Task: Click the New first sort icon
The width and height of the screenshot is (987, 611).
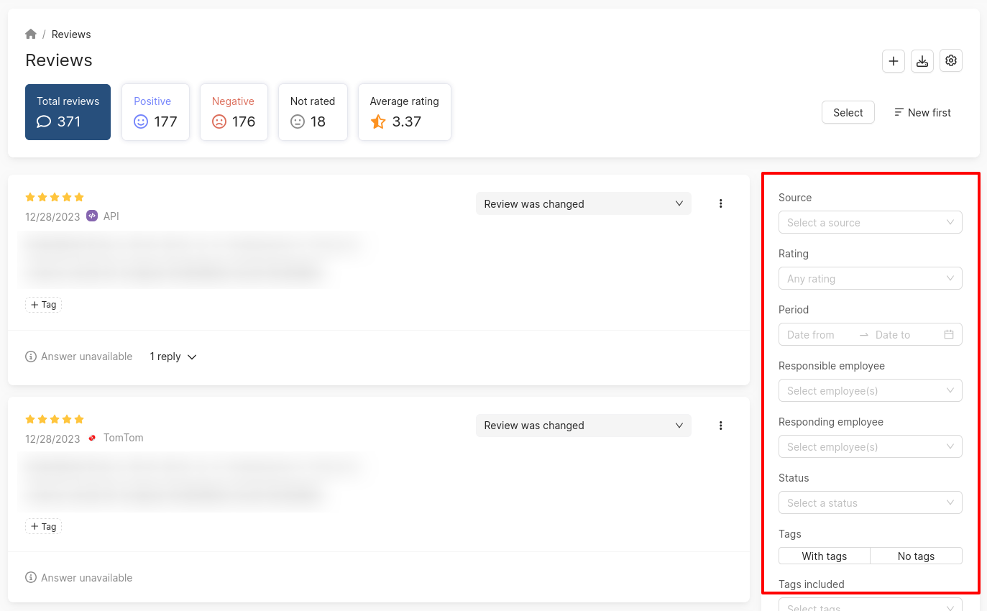Action: 899,113
